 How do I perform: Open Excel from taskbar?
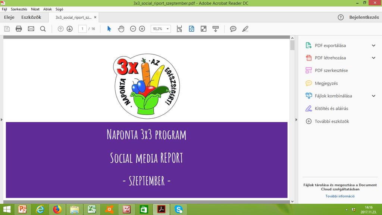click(92, 209)
